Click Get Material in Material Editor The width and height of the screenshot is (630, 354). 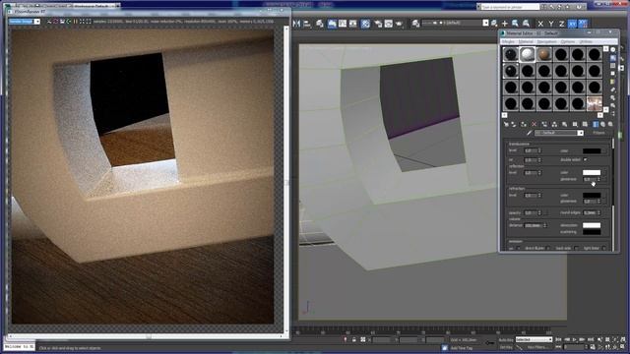[x=506, y=124]
